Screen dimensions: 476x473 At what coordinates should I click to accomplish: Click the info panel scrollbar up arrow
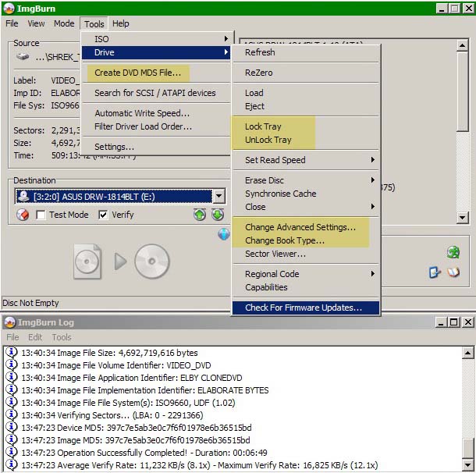(x=462, y=46)
